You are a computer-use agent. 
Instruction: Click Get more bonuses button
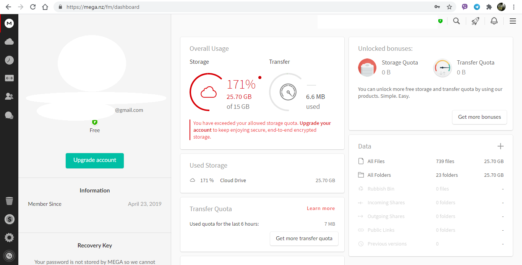[480, 117]
